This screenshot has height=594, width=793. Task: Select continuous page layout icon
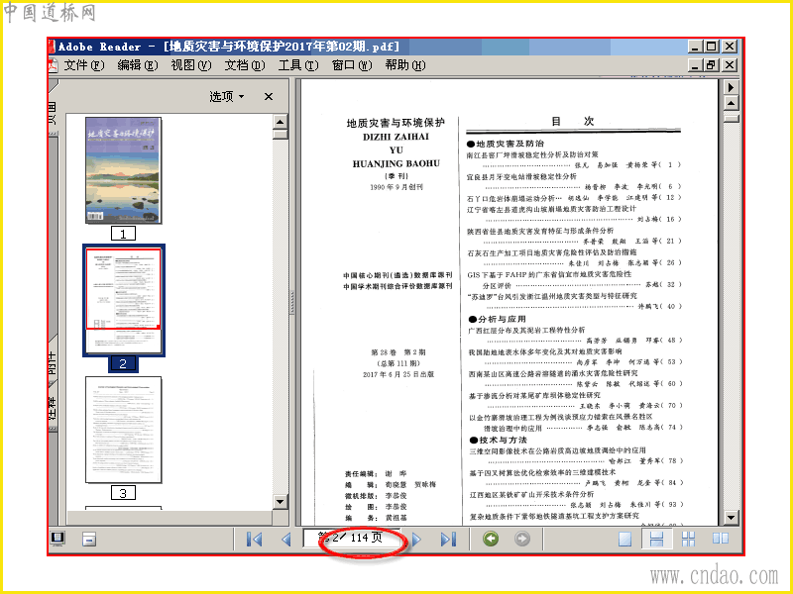[656, 539]
